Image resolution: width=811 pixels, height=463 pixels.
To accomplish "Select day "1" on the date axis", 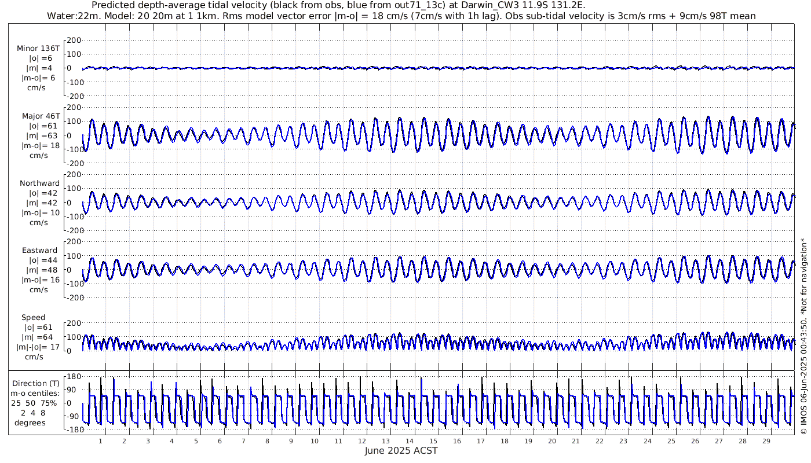I will click(100, 441).
